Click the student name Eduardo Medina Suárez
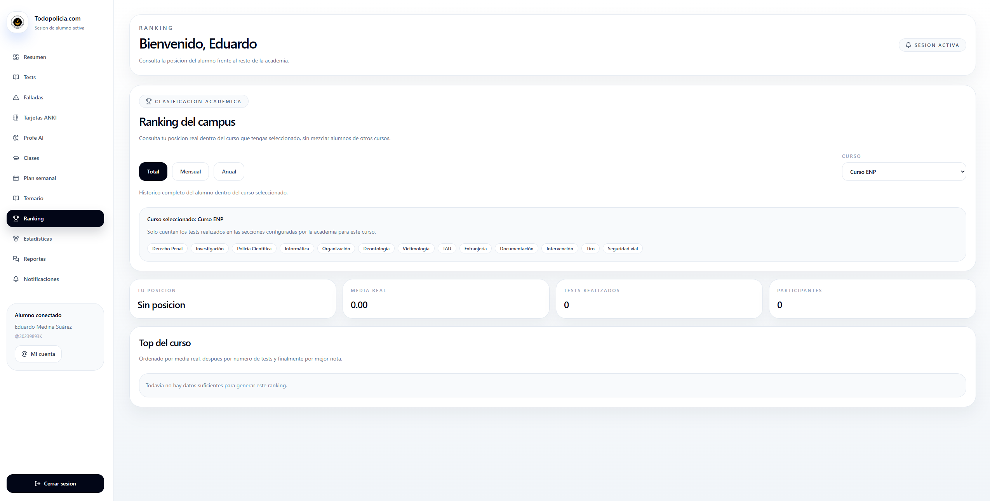The height and width of the screenshot is (501, 990). tap(43, 327)
